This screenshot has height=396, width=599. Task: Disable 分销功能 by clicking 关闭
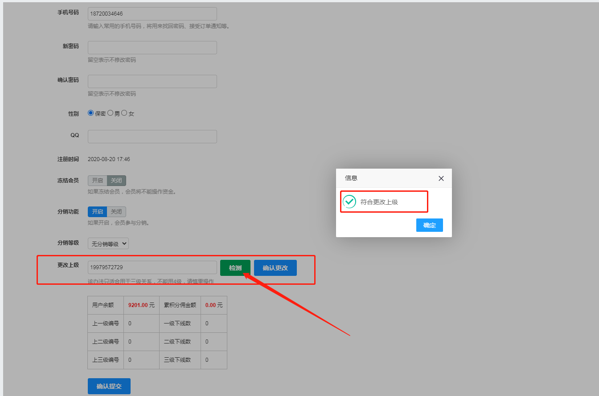[x=116, y=212]
